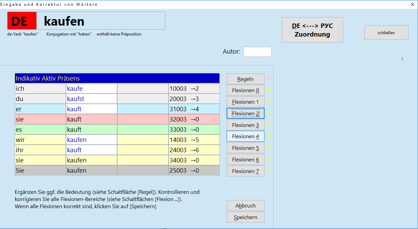This screenshot has height=229, width=418.
Task: Click the yellow indicator beside Flexionen 7
Action: pyautogui.click(x=269, y=171)
